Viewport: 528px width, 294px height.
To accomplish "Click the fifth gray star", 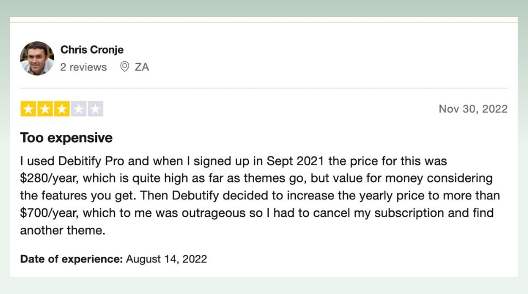I will (95, 109).
